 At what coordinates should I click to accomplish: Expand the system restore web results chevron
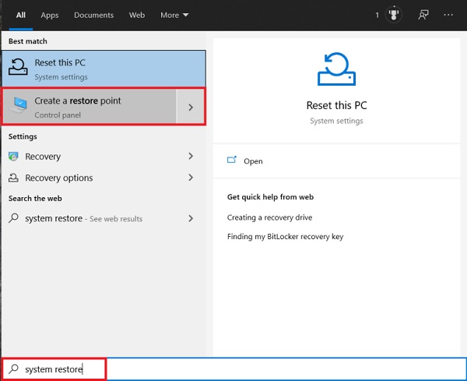coord(191,218)
